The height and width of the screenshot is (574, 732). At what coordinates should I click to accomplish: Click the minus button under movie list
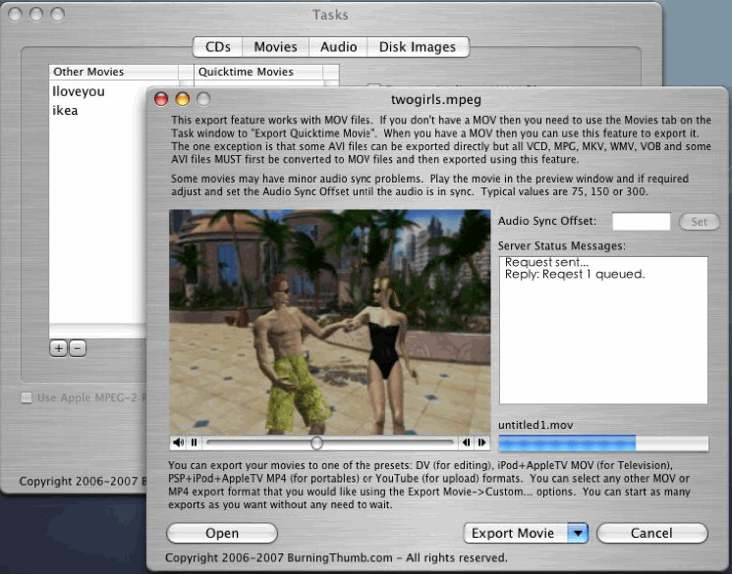click(x=78, y=348)
